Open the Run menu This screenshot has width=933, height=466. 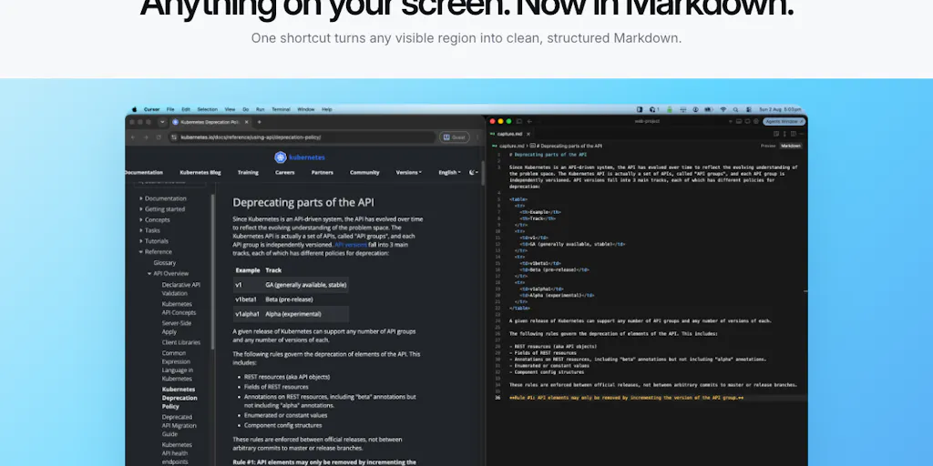click(260, 109)
